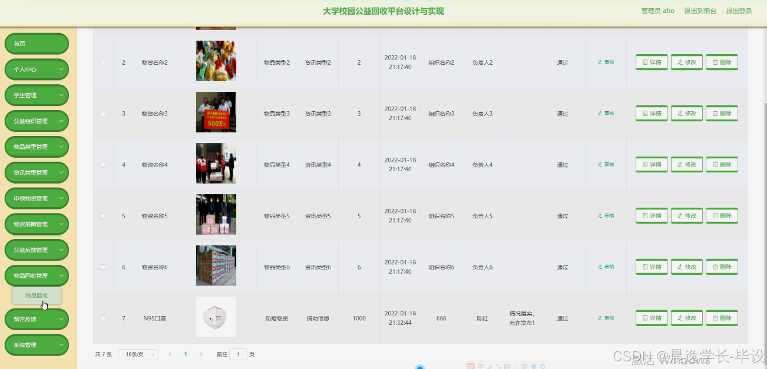The width and height of the screenshot is (767, 369).
Task: Click the 防疫物资 cell
Action: [277, 318]
